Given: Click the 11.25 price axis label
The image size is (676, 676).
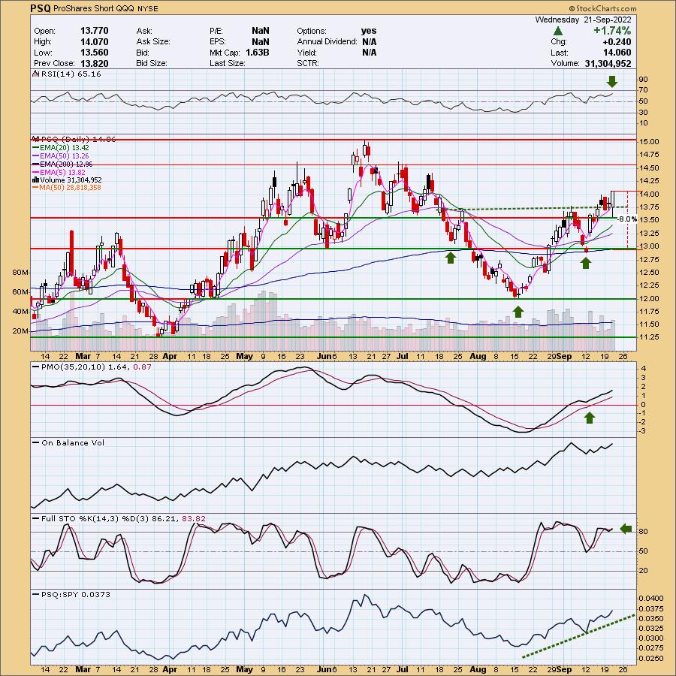Looking at the screenshot, I should coord(648,337).
